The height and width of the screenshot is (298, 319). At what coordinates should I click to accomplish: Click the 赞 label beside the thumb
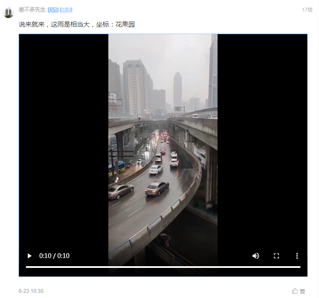coord(303,292)
